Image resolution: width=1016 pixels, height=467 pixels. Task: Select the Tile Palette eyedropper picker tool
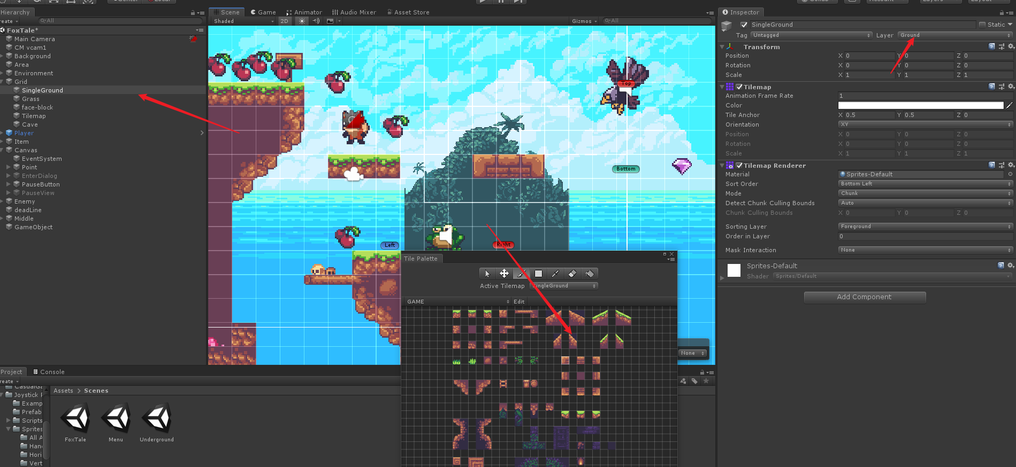click(555, 274)
